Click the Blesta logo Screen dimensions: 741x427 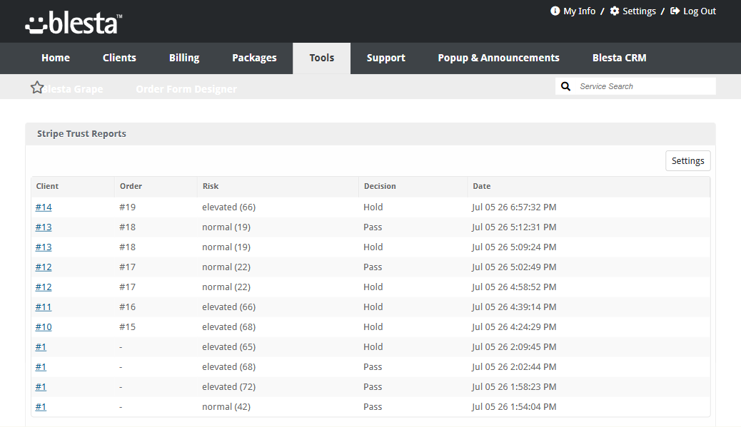[x=74, y=23]
